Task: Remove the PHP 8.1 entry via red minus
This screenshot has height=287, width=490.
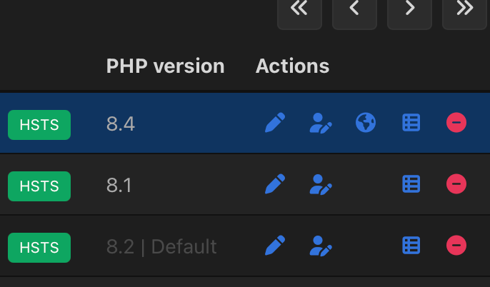Action: [x=456, y=185]
